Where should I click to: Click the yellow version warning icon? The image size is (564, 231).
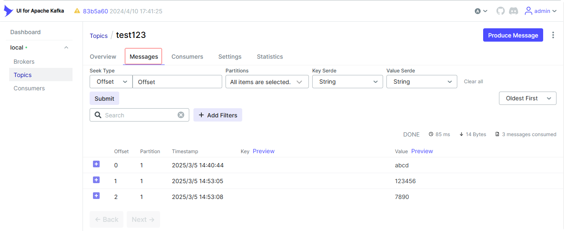click(x=77, y=11)
